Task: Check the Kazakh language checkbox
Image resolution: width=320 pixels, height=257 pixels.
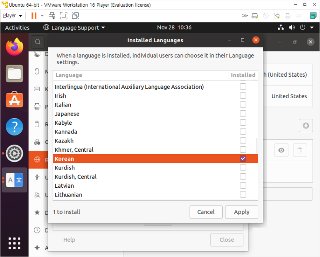Action: [243, 141]
